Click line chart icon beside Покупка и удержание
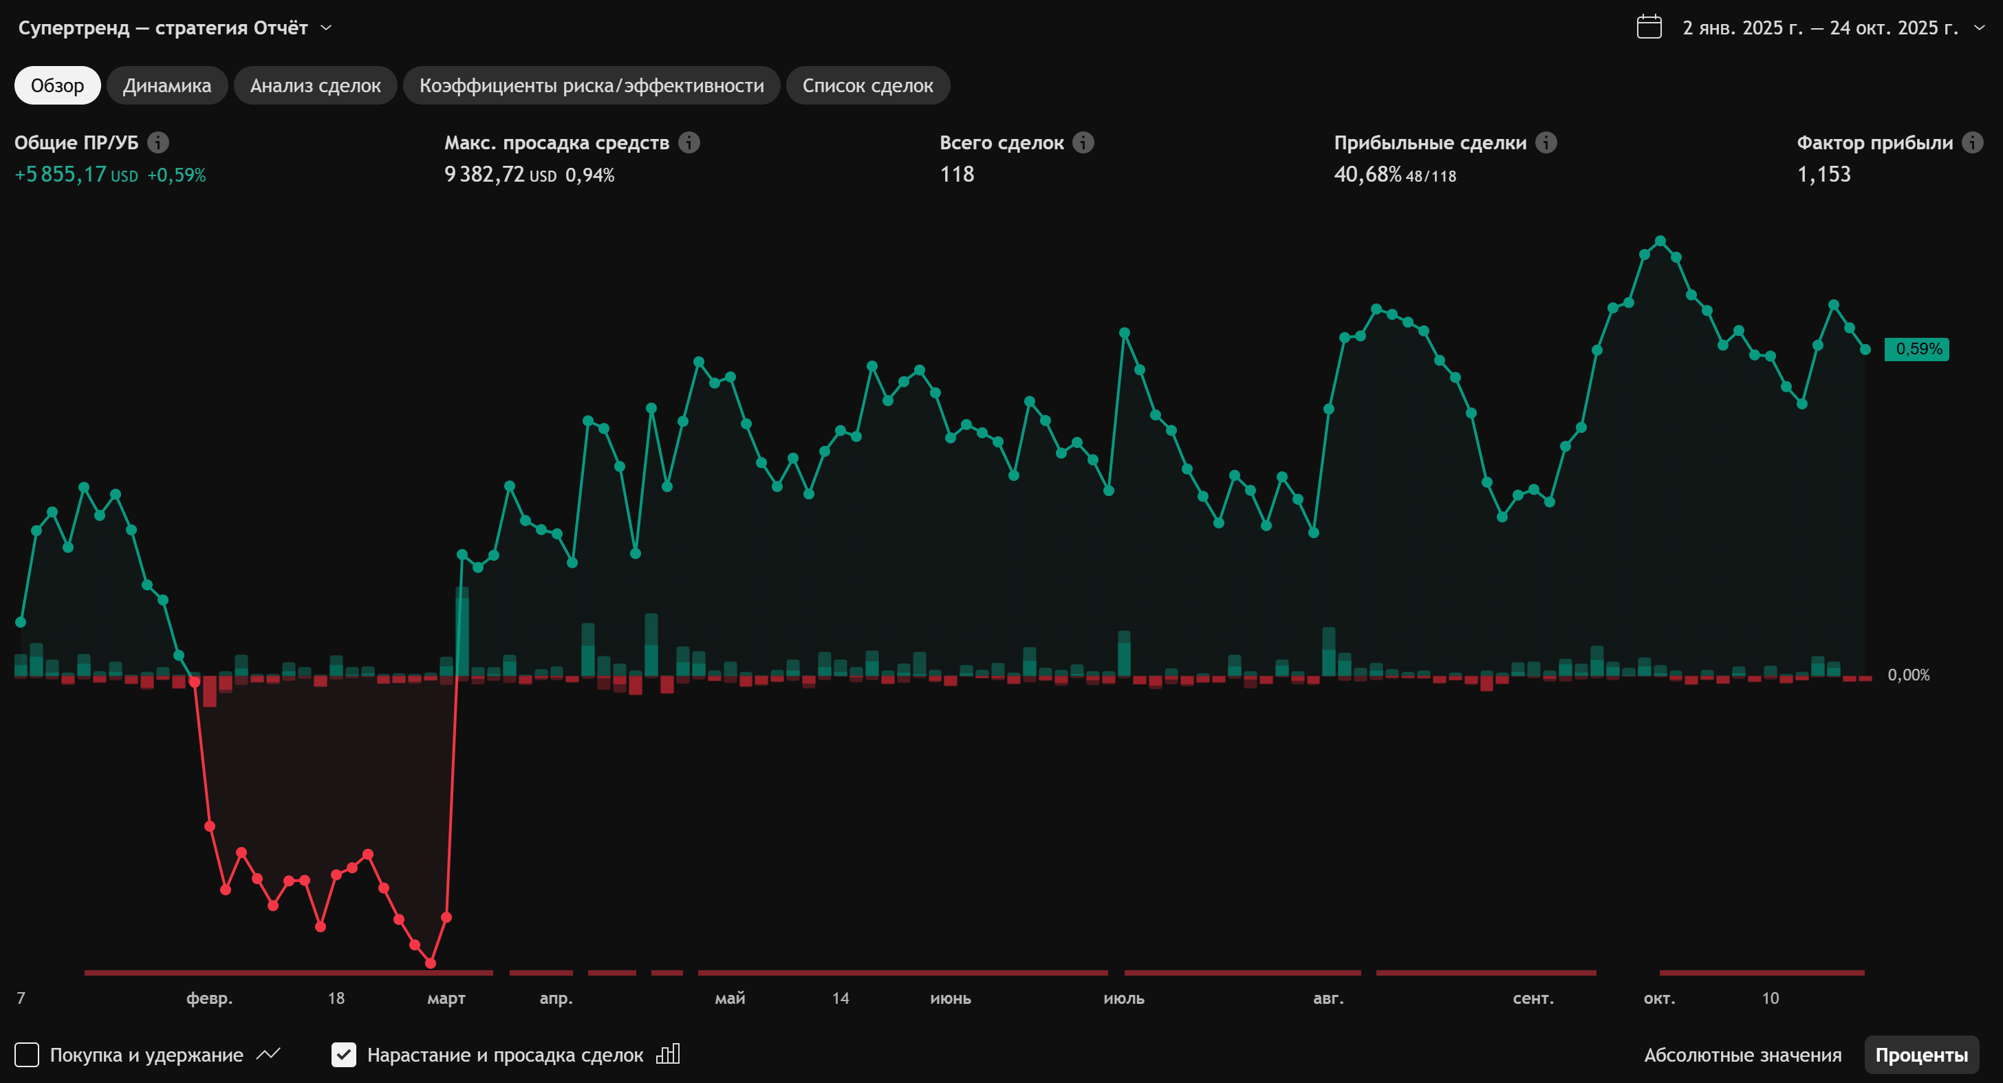 tap(268, 1054)
